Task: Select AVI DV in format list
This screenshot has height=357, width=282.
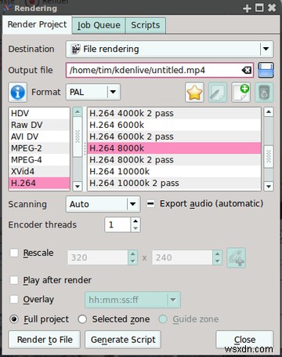Action: 39,137
